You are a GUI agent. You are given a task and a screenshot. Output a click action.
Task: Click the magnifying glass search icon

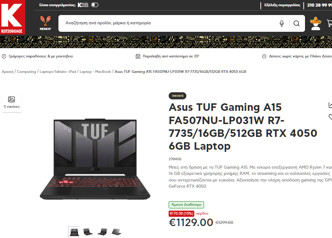pyautogui.click(x=297, y=23)
